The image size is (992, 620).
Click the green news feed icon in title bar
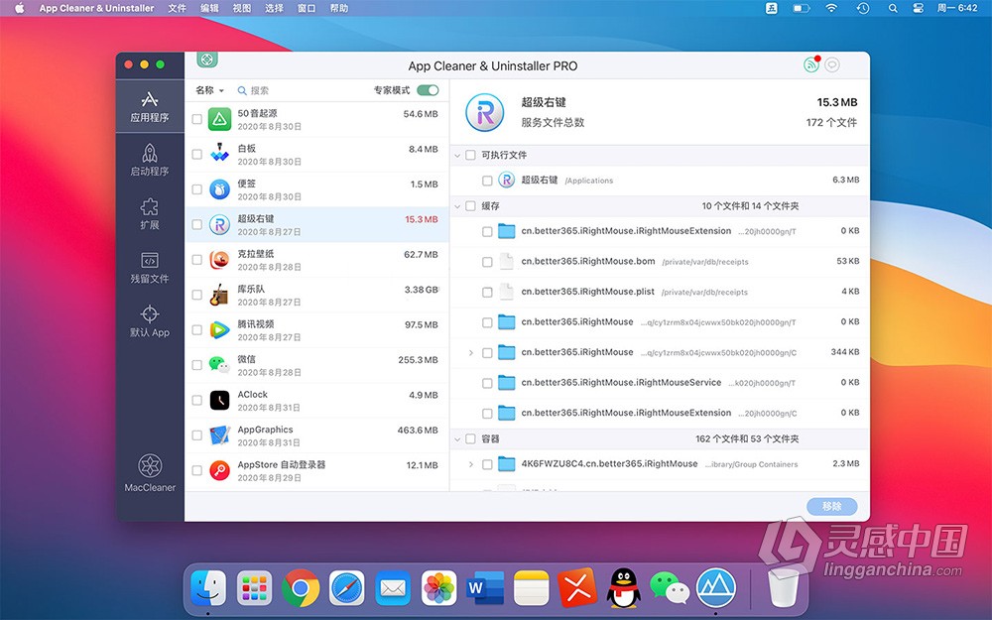click(x=811, y=64)
